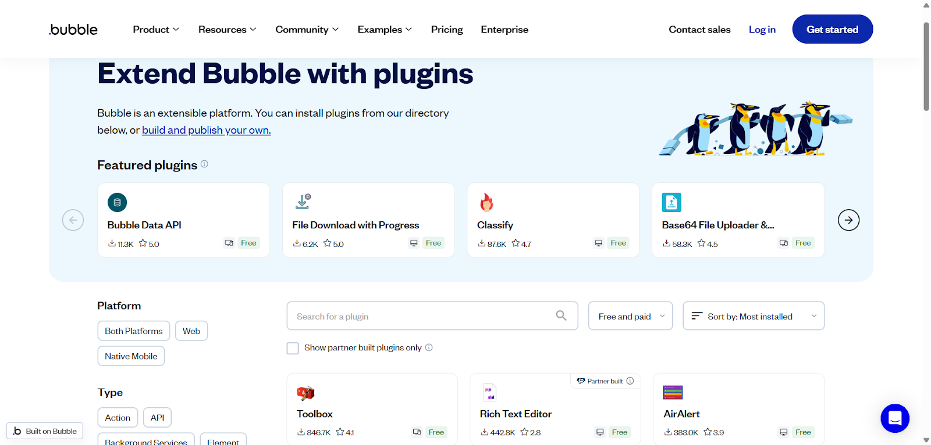Click the Base64 File Uploader title
This screenshot has height=445, width=931.
[718, 225]
